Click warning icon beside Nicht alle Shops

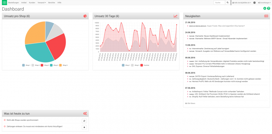click(x=5, y=120)
